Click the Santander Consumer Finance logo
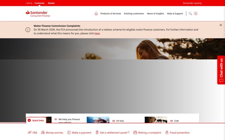Screen dimensions: 225x140 tap(38, 14)
